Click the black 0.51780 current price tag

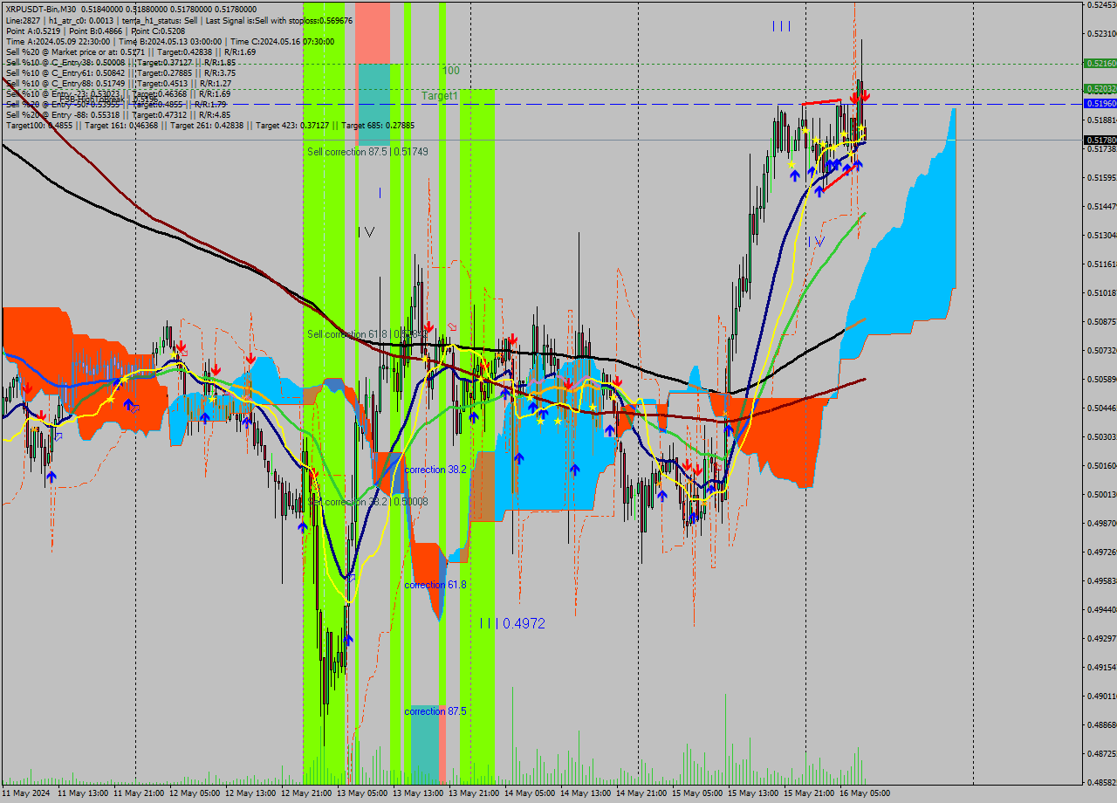[1100, 140]
